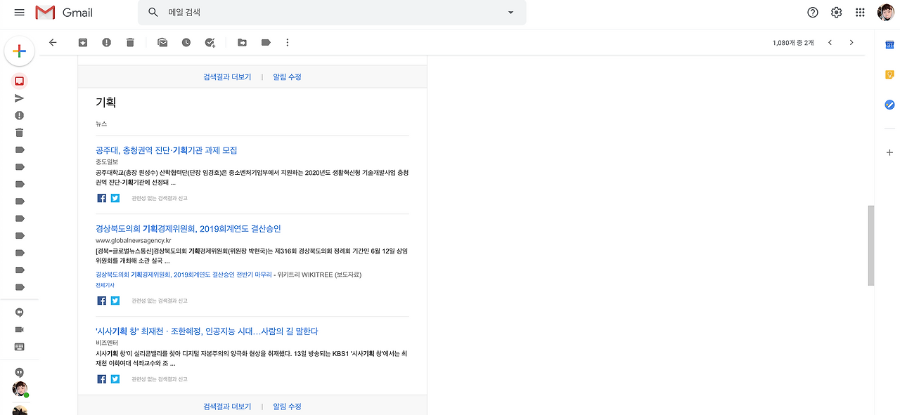This screenshot has width=900, height=415.
Task: Add the email to Tasks
Action: pyautogui.click(x=209, y=42)
